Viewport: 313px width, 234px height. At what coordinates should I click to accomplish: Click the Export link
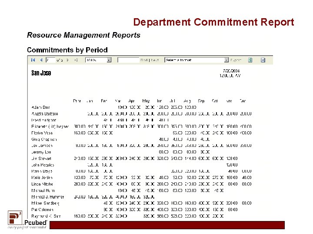point(236,60)
